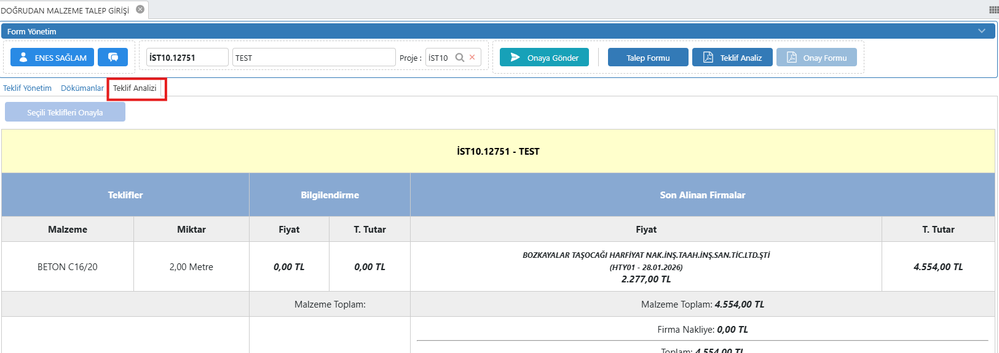The image size is (999, 353).
Task: Click the ENES SAĞLAM user button
Action: (52, 57)
